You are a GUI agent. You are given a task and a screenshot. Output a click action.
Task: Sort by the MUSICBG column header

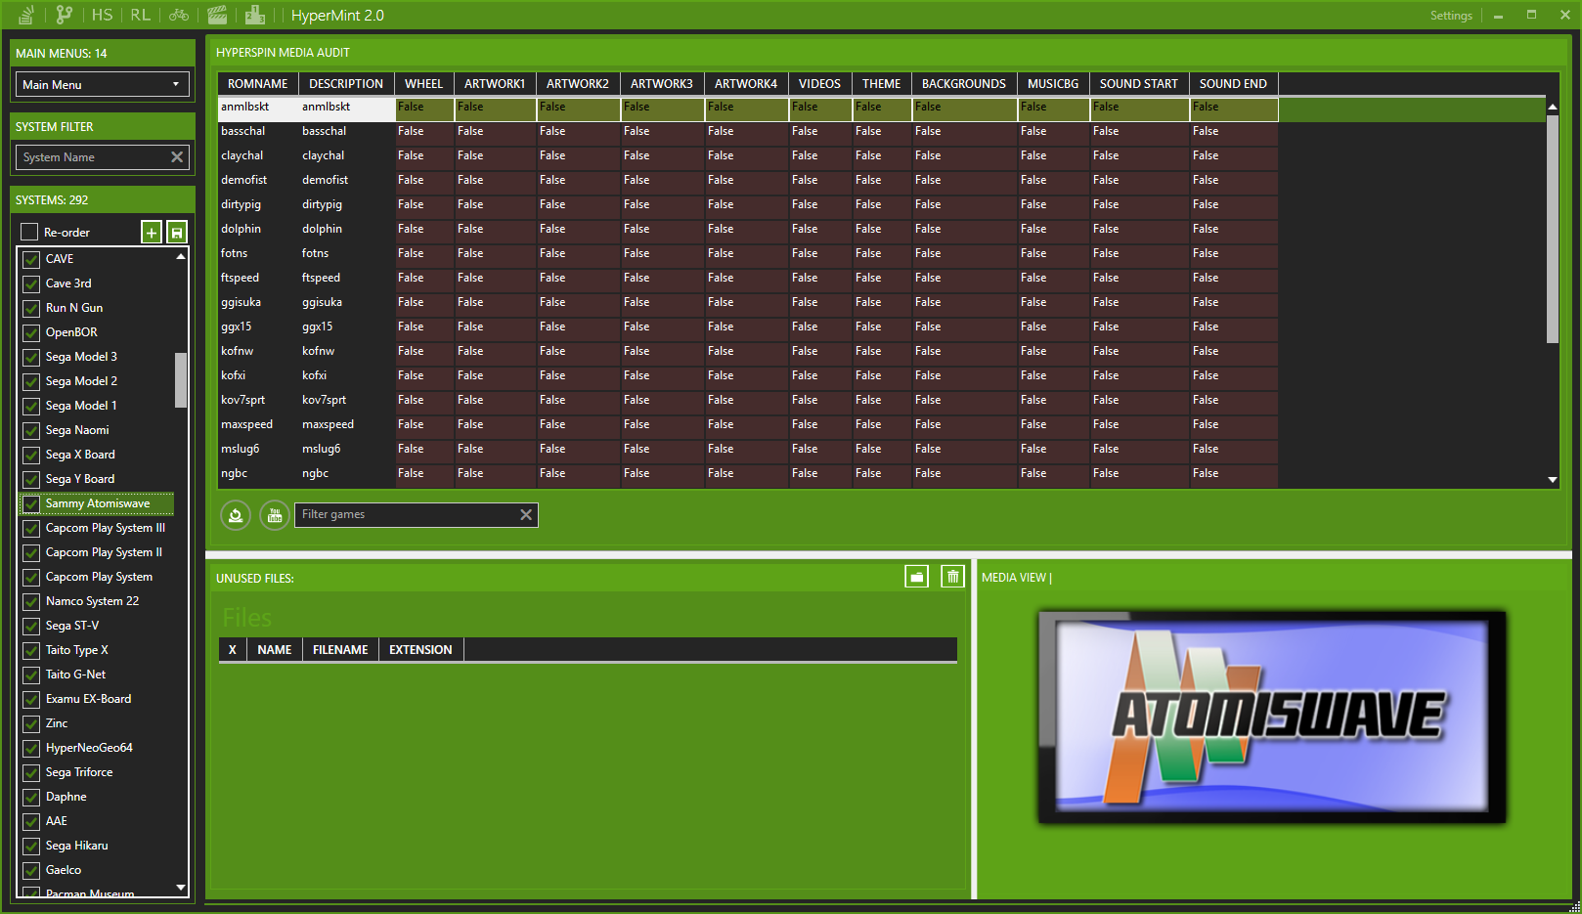1053,84
